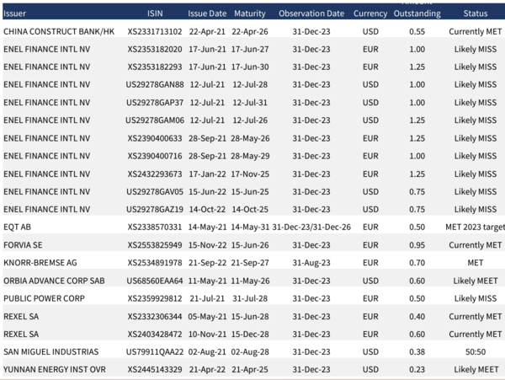Select ISIN XS2445143329 for Yunnan Energy
505x380 pixels.
click(x=155, y=369)
